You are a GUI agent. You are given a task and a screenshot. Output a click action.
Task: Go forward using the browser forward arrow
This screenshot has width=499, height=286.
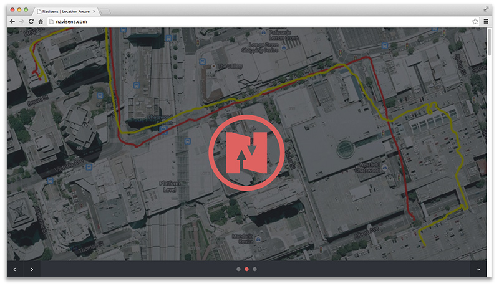[22, 21]
